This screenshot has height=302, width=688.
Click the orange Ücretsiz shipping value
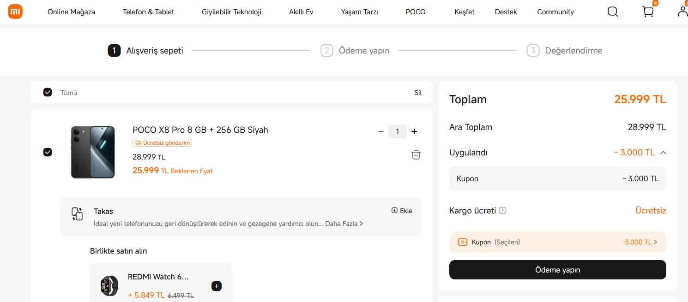[x=651, y=211]
